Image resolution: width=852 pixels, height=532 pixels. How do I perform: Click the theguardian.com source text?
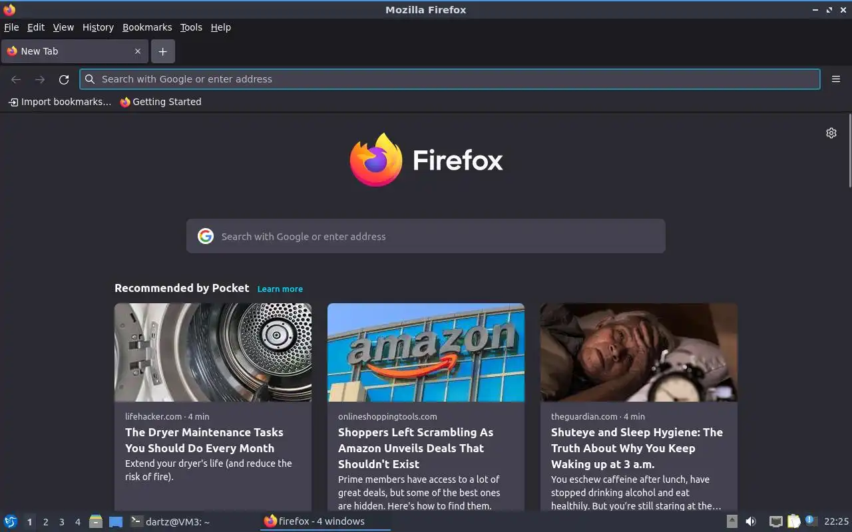(x=584, y=416)
